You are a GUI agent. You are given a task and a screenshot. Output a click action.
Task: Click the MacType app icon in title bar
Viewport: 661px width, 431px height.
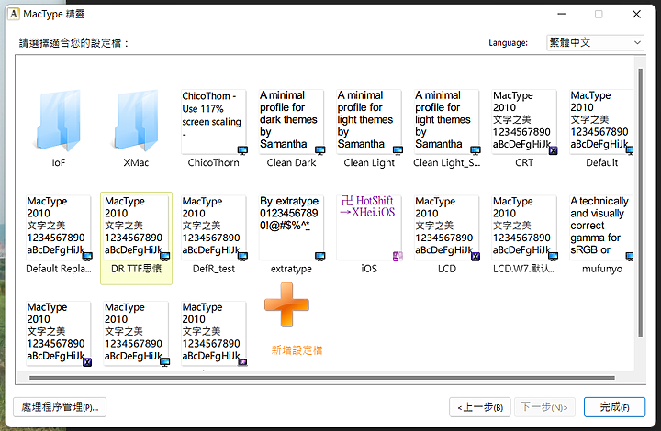14,14
